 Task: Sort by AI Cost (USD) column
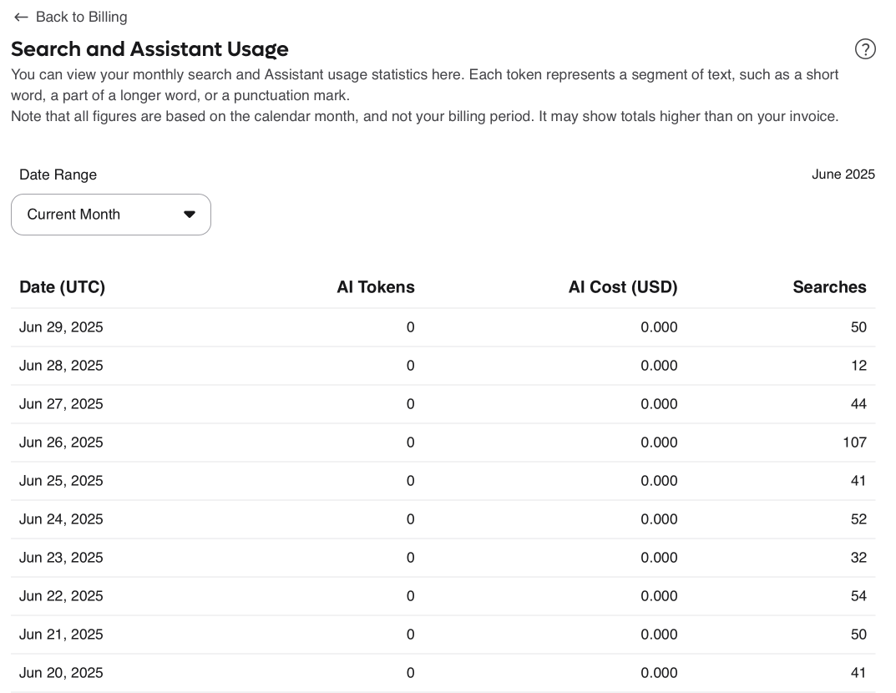pyautogui.click(x=623, y=286)
